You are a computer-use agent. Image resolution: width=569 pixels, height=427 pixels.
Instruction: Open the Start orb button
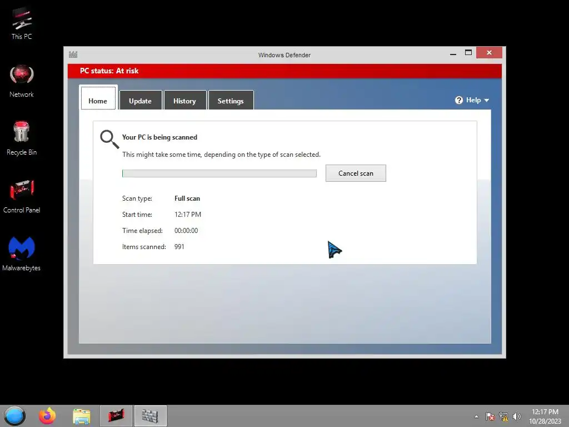pos(14,416)
